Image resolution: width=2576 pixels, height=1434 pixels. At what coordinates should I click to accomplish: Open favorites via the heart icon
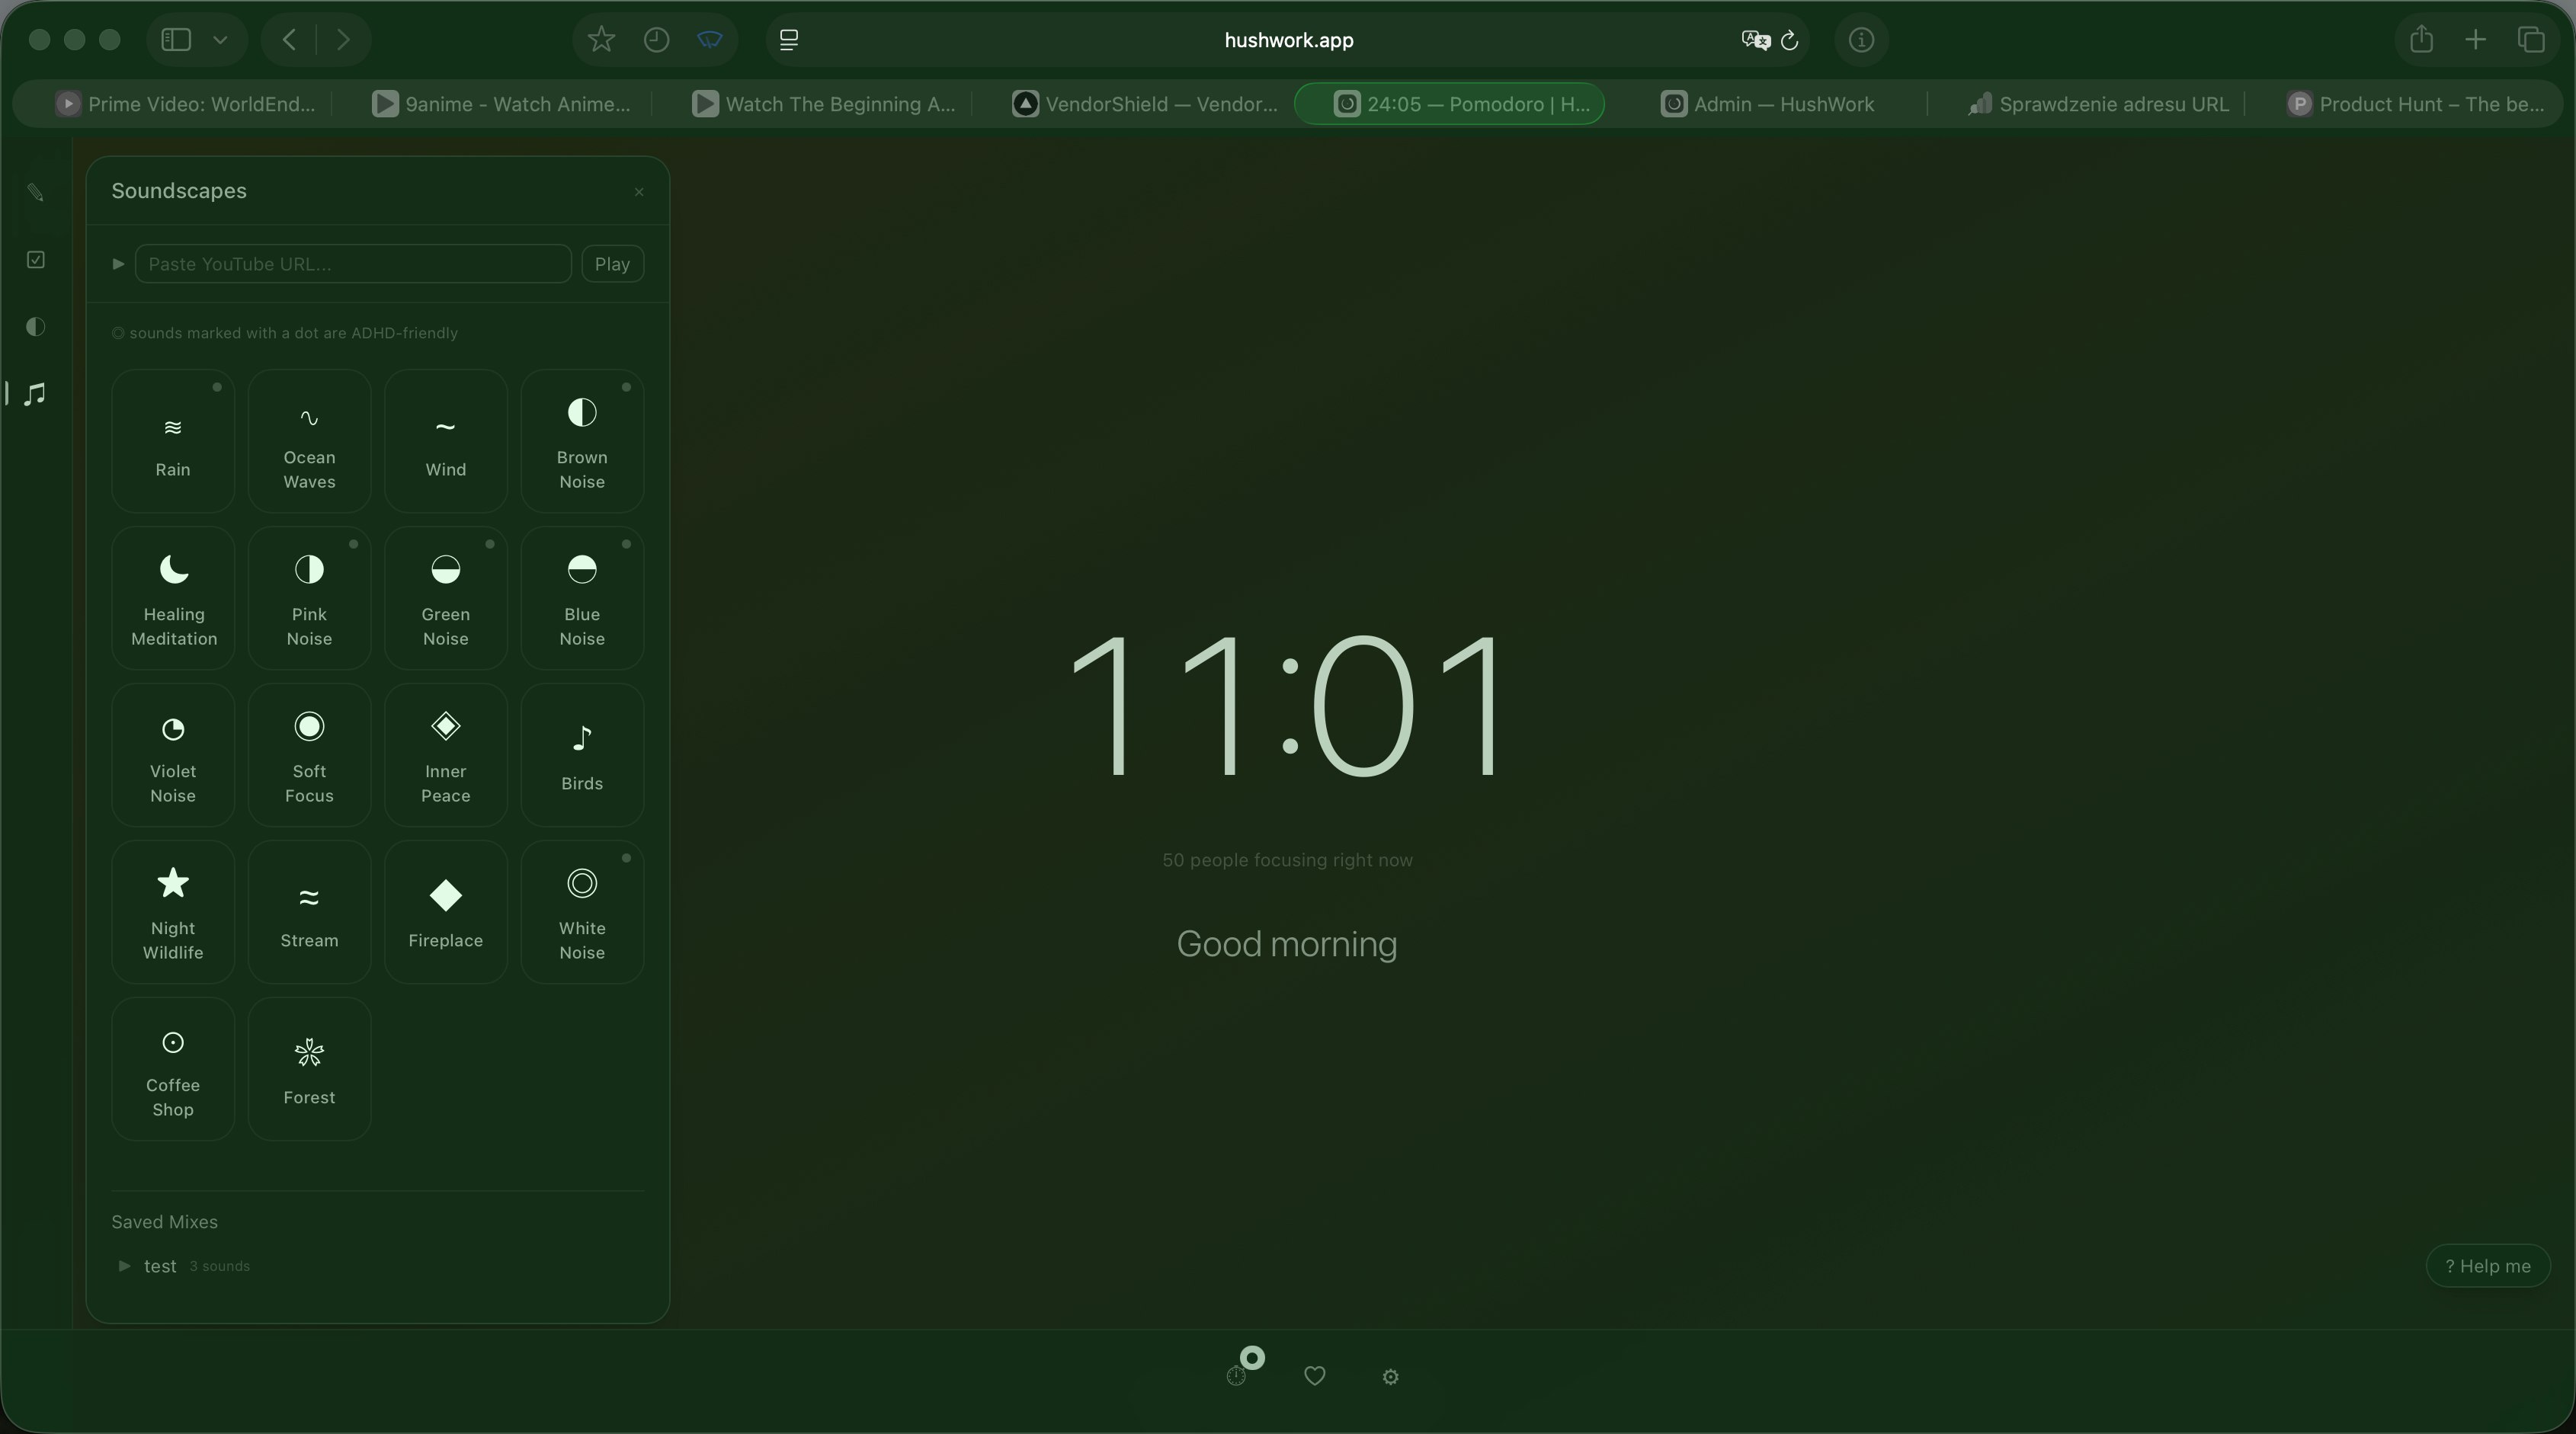pyautogui.click(x=1315, y=1376)
